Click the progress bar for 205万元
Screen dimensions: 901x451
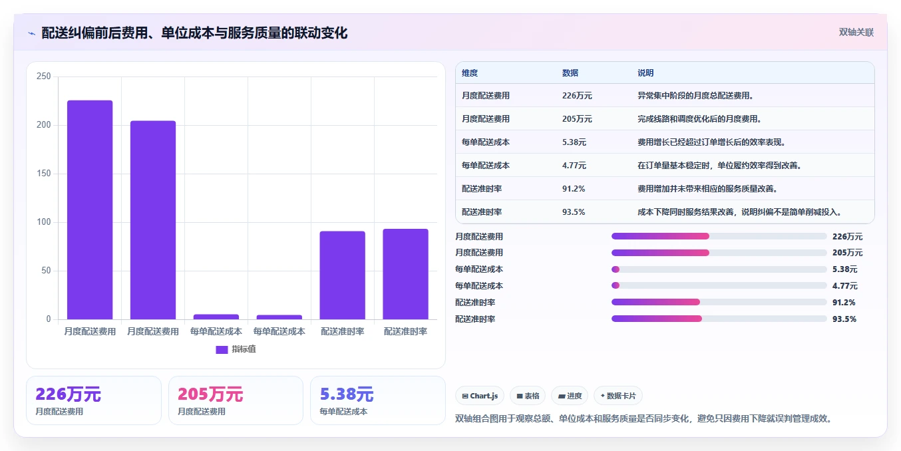pyautogui.click(x=719, y=253)
